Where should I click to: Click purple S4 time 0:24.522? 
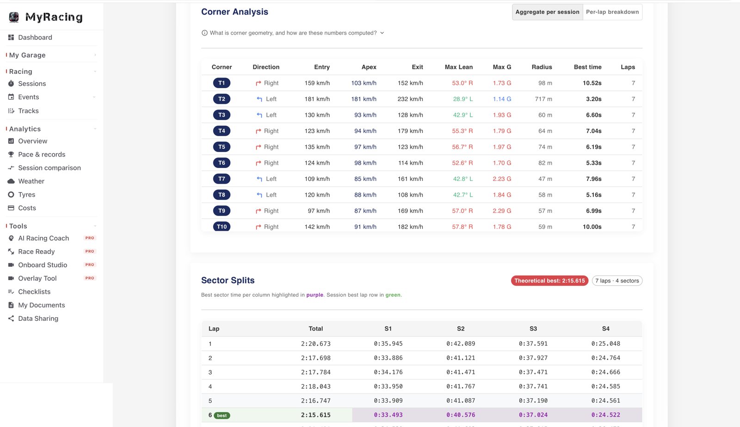[605, 415]
